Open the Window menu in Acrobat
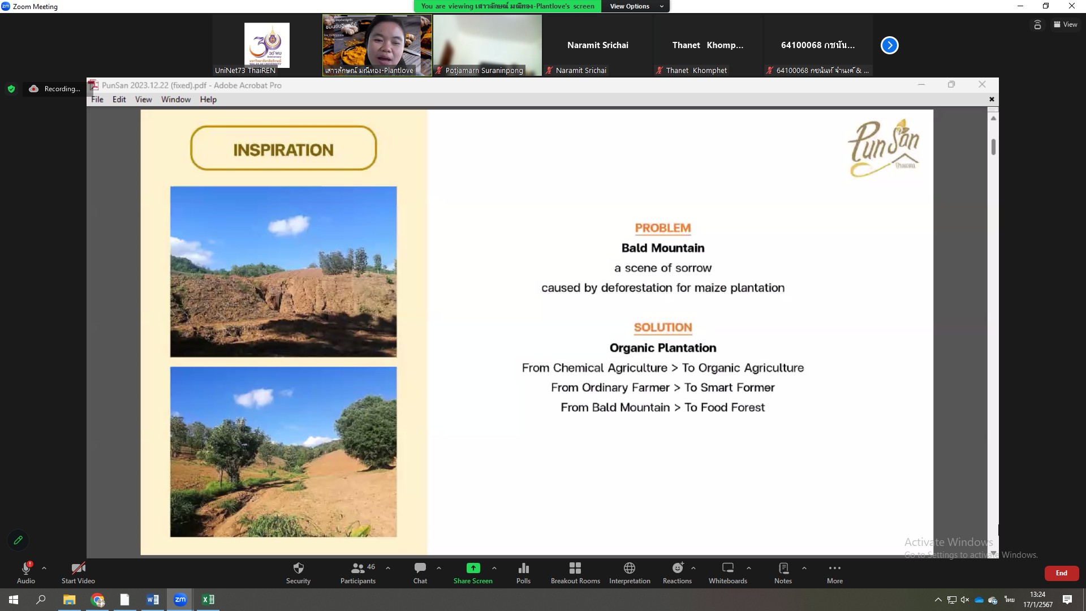 175,100
